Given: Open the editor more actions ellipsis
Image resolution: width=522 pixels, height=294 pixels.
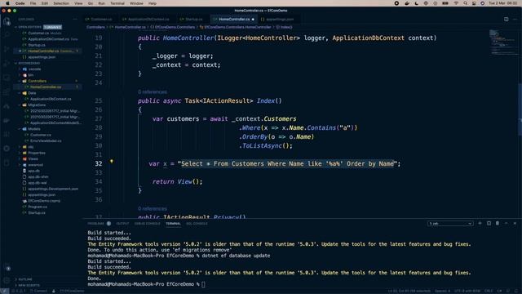Looking at the screenshot, I should point(515,20).
